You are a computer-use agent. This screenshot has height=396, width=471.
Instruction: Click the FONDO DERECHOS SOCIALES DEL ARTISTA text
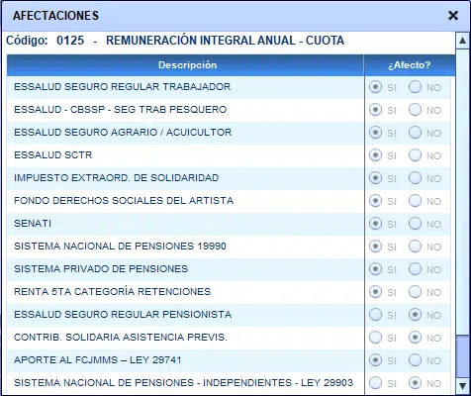pos(124,201)
